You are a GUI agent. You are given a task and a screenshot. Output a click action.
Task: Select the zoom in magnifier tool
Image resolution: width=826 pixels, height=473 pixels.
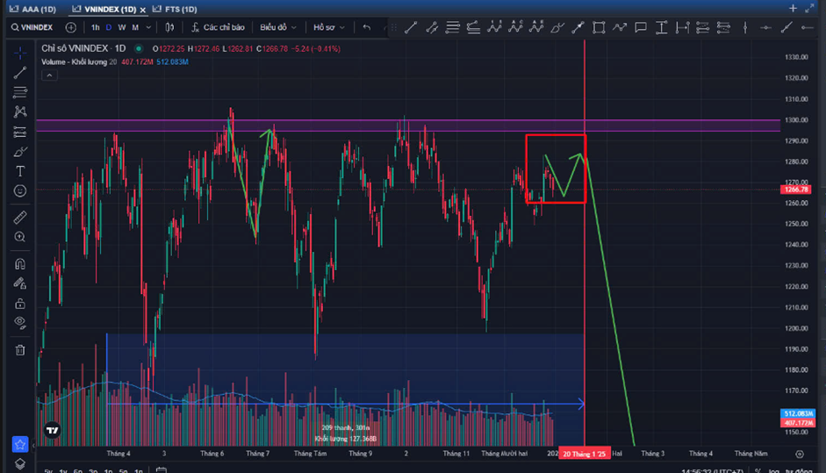point(20,237)
